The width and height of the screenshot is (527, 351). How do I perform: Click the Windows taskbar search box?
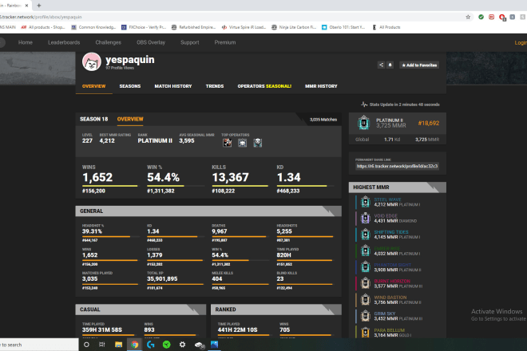click(x=39, y=345)
